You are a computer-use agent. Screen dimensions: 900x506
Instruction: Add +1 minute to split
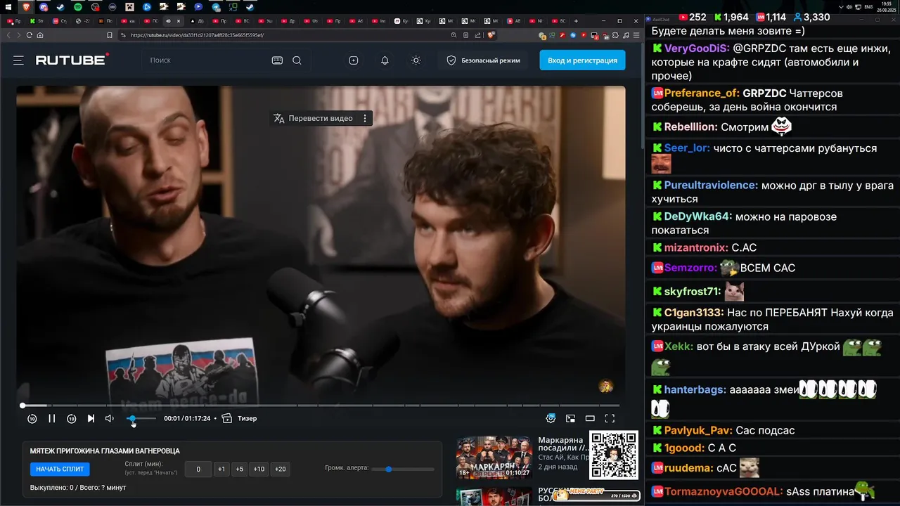[x=221, y=469]
